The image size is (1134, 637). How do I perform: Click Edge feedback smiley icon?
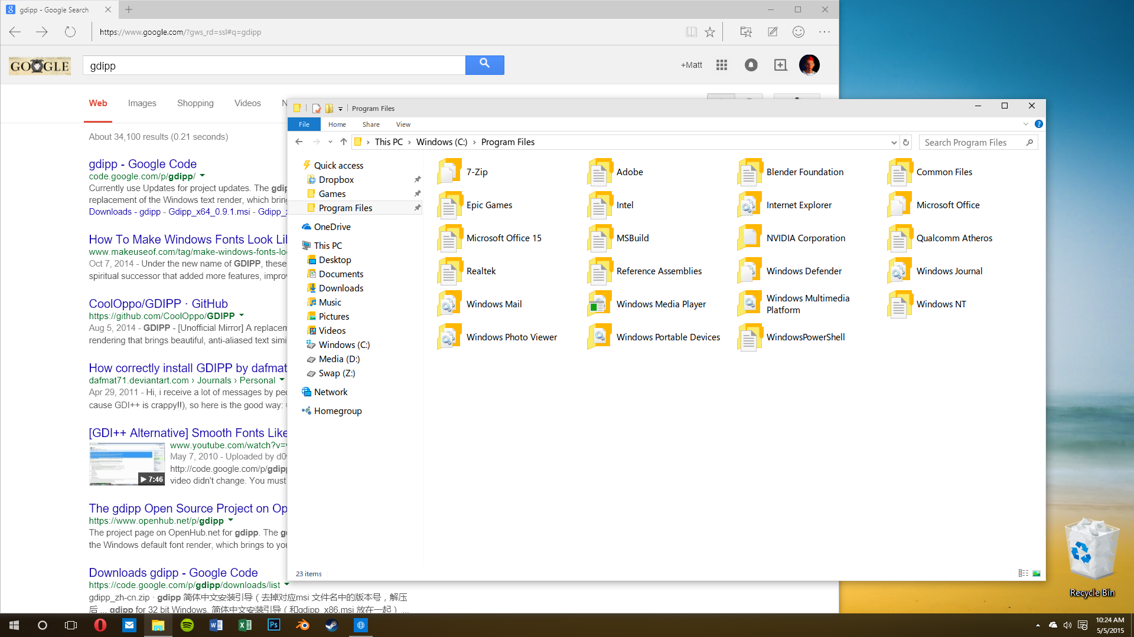[x=799, y=32]
